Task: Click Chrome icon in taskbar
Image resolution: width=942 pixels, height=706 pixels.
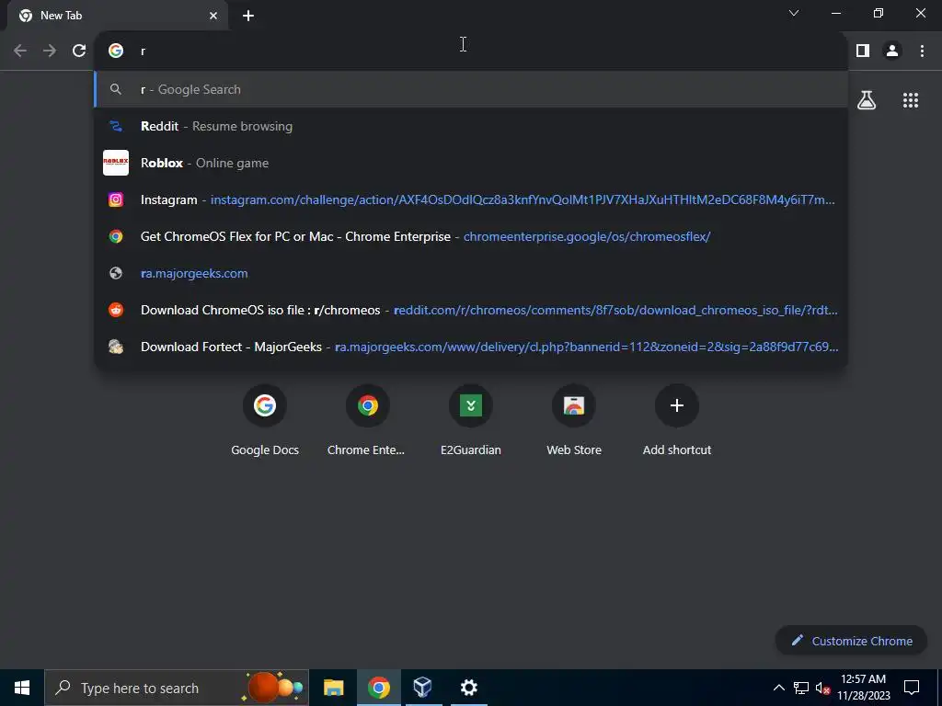Action: (378, 688)
